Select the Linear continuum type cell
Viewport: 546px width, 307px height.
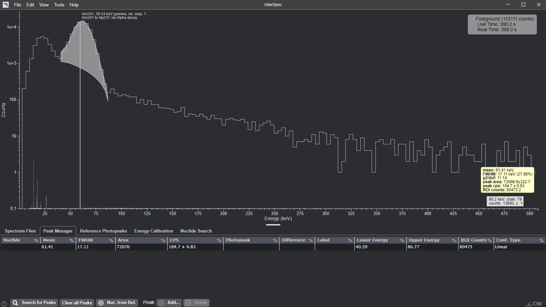(501, 247)
